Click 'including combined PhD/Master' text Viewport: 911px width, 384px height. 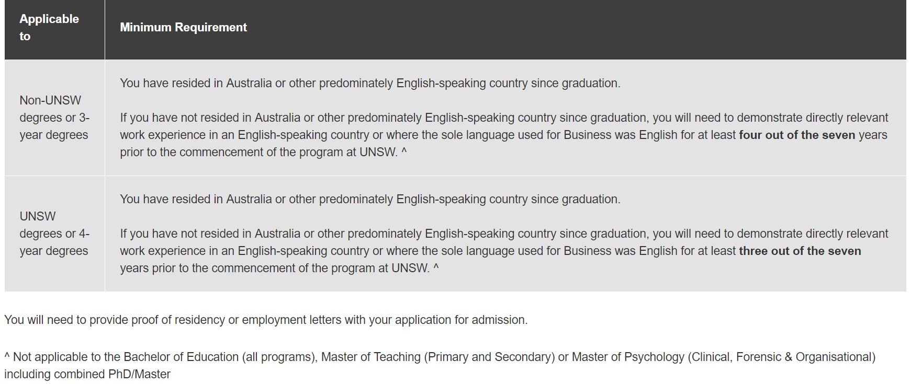click(x=87, y=374)
